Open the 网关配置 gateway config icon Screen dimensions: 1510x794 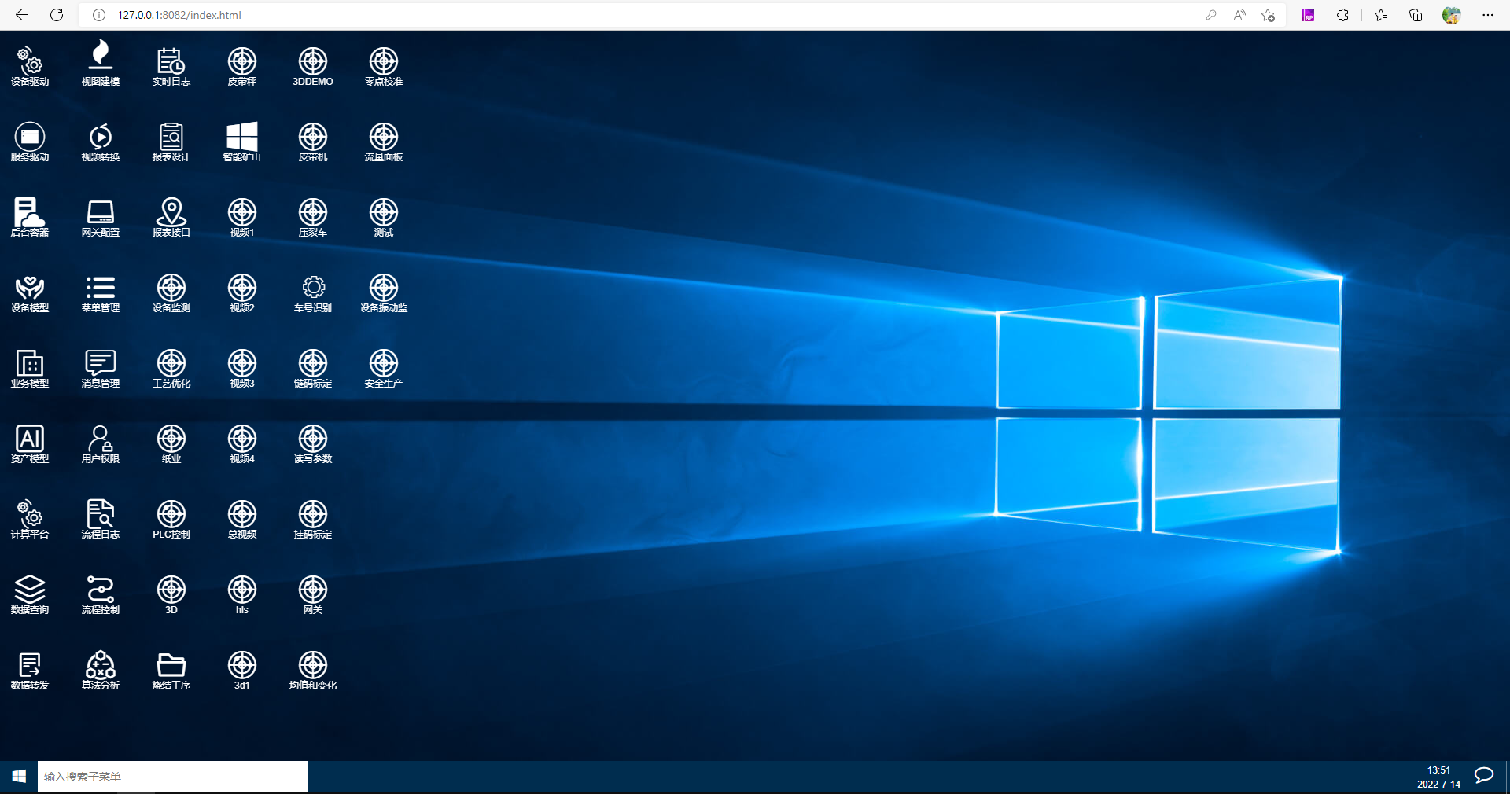[x=101, y=217]
